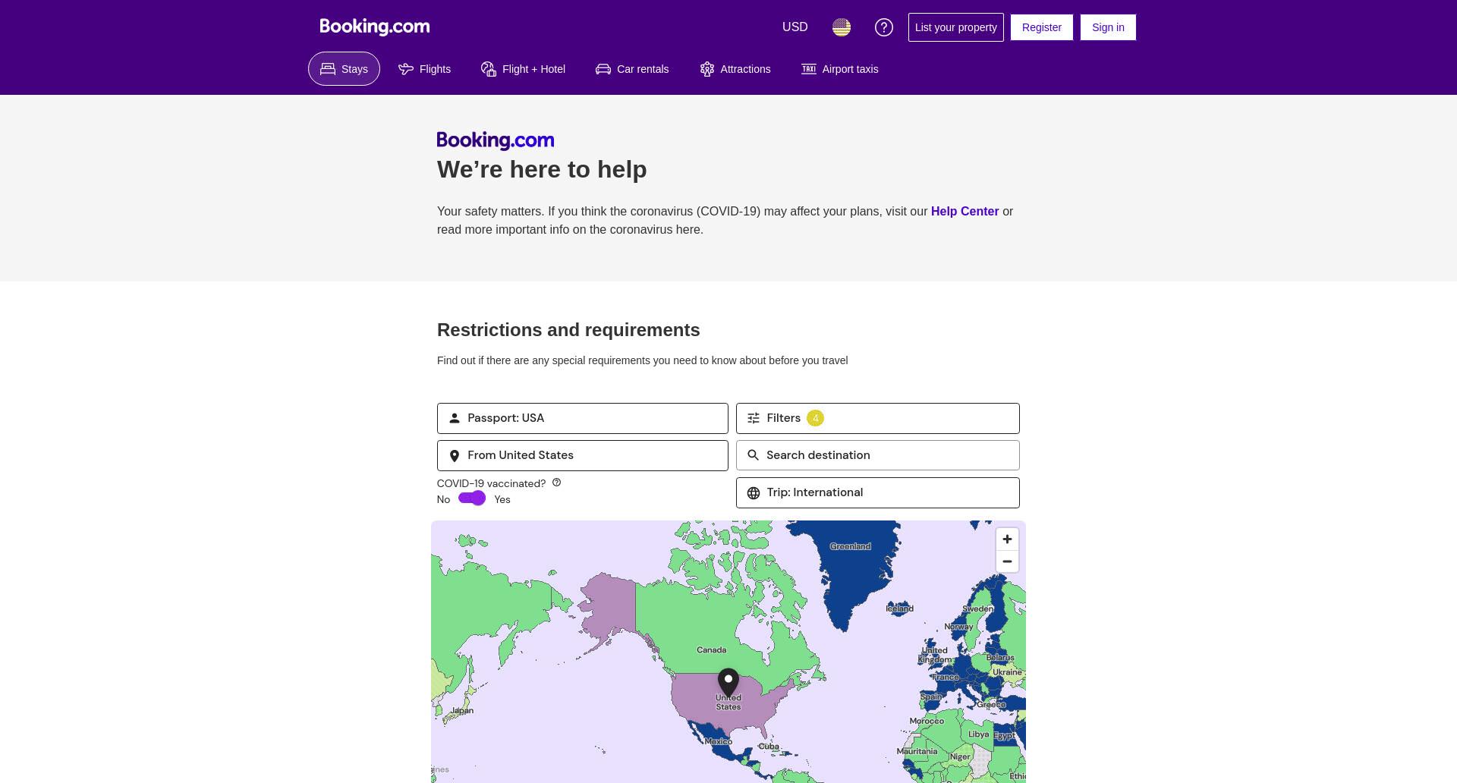Click the Search destination field
Image resolution: width=1457 pixels, height=783 pixels.
pos(878,455)
